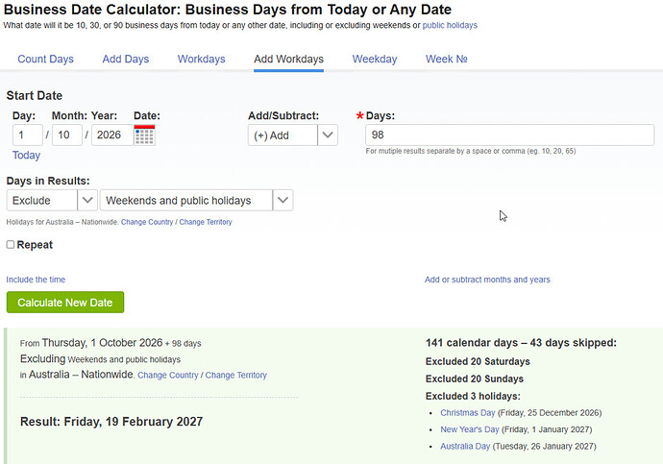Click the Excluded 20 Sundays line

coord(475,379)
